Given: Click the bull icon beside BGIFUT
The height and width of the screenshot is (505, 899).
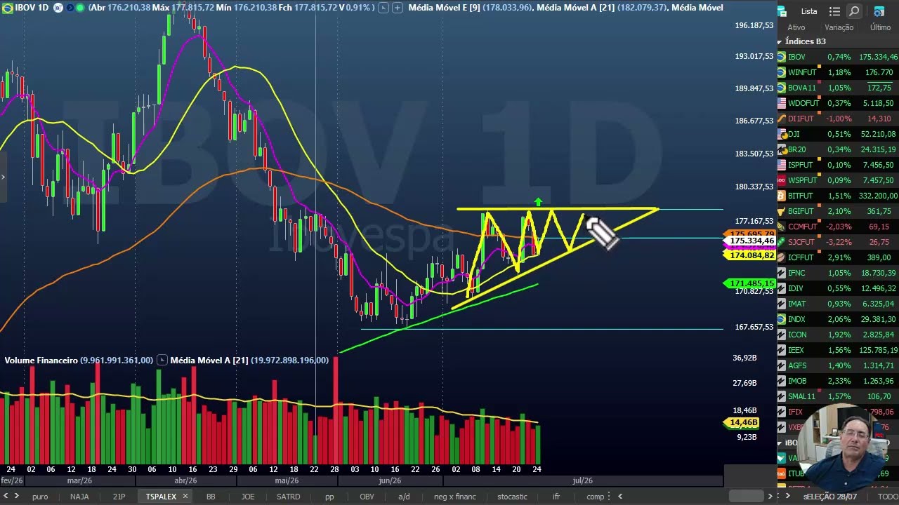Looking at the screenshot, I should tap(782, 211).
